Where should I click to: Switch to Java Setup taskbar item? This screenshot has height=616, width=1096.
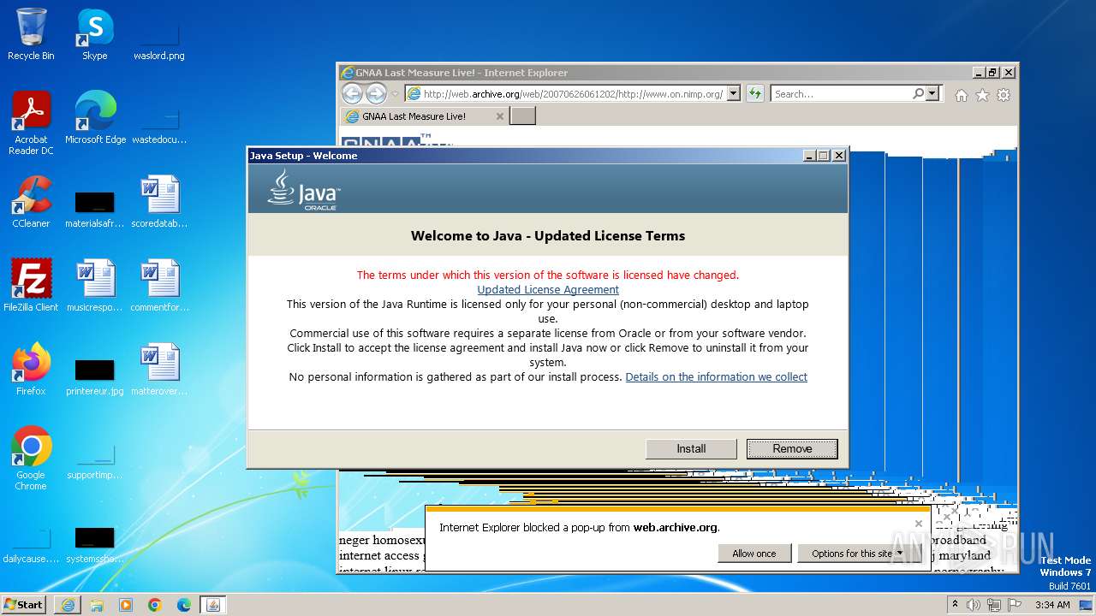pos(213,605)
